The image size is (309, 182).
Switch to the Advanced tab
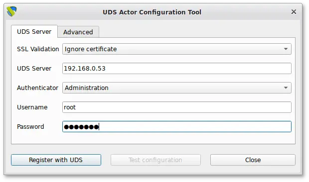click(x=78, y=32)
